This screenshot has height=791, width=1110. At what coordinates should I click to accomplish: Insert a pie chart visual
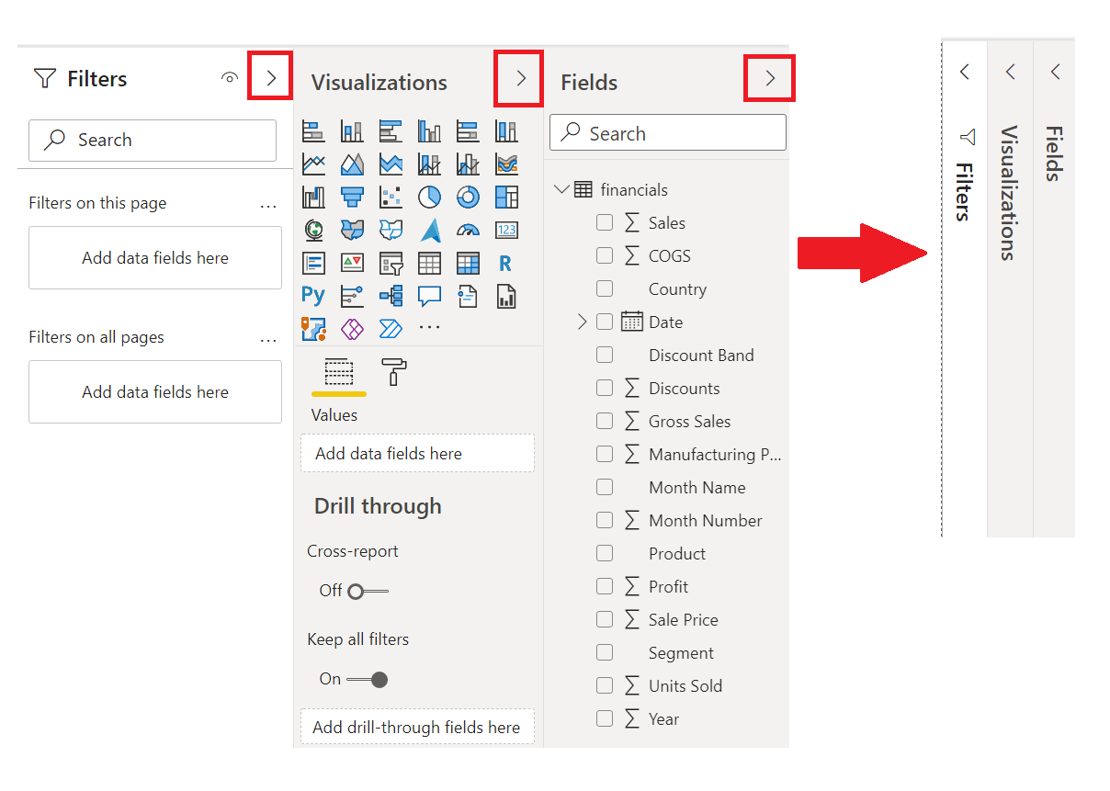429,198
